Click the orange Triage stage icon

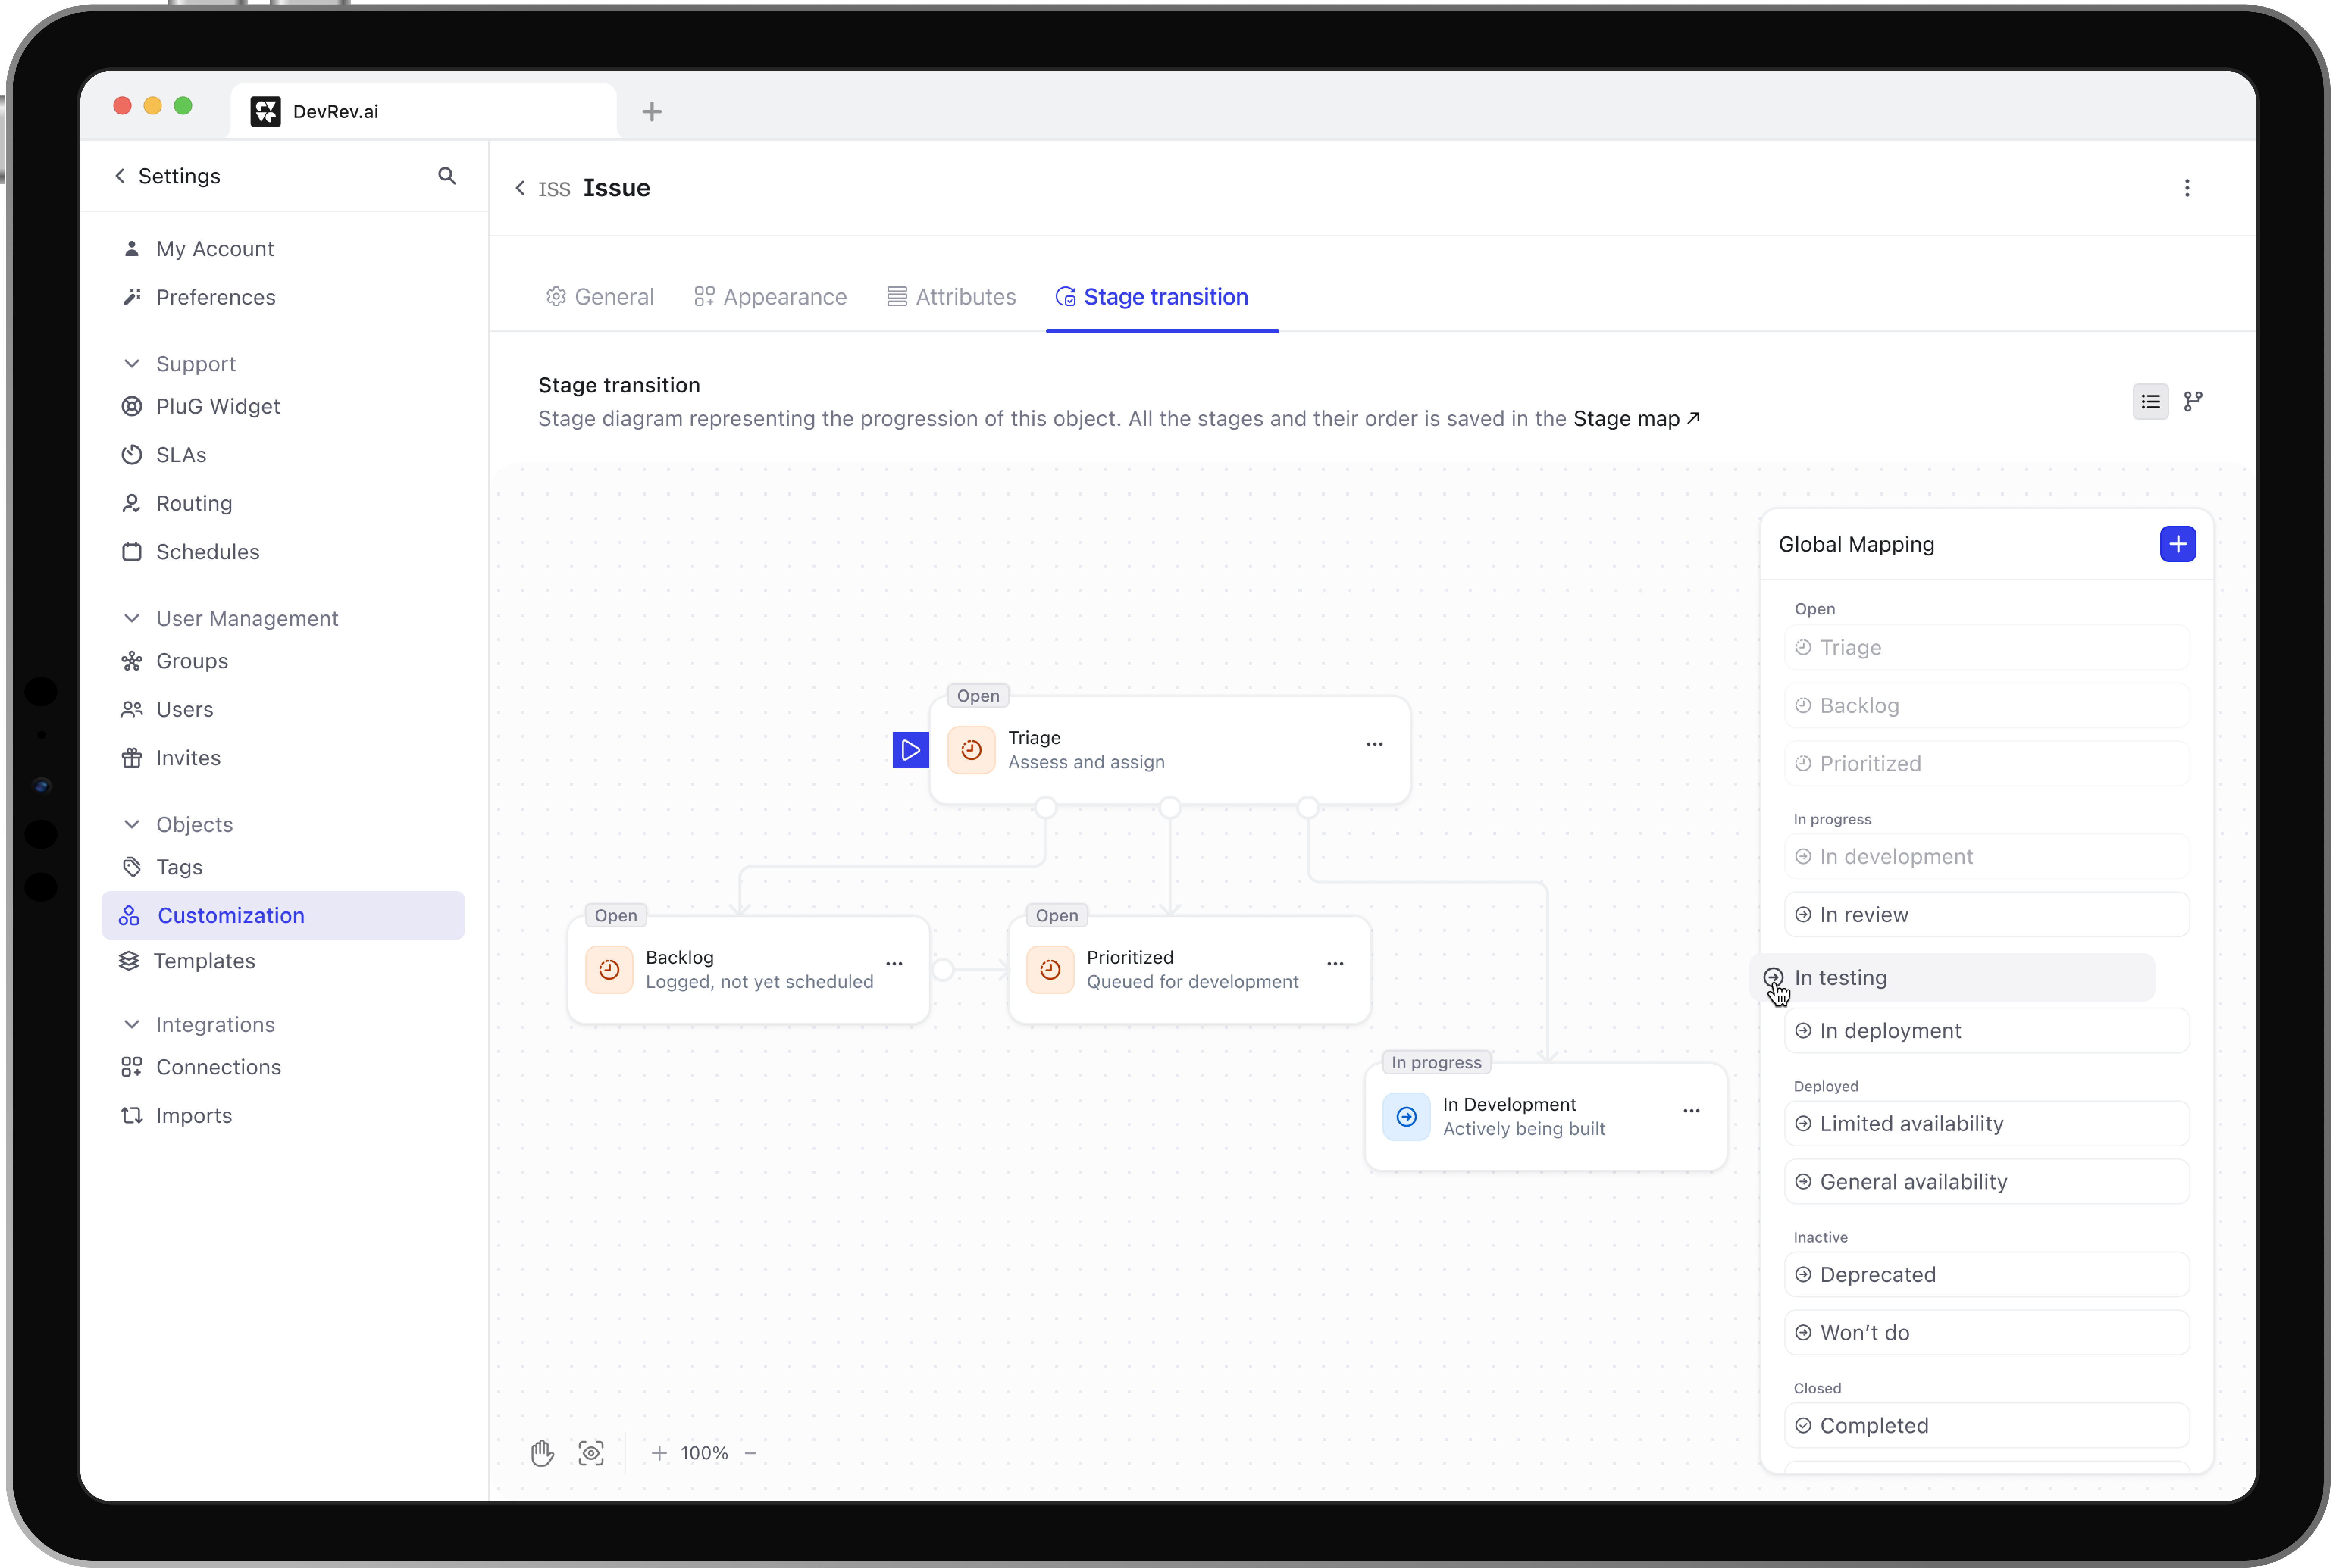click(x=971, y=750)
